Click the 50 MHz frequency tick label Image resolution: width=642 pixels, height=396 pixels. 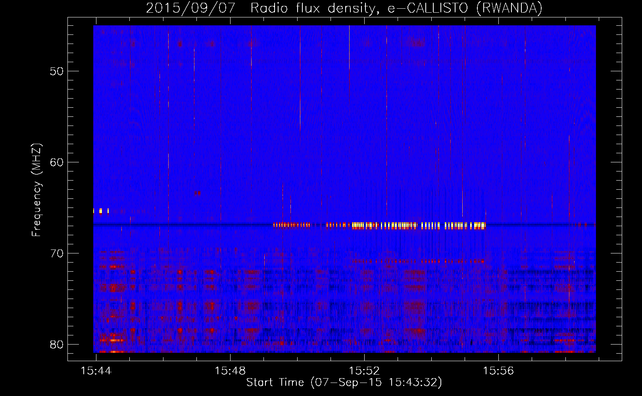[57, 71]
